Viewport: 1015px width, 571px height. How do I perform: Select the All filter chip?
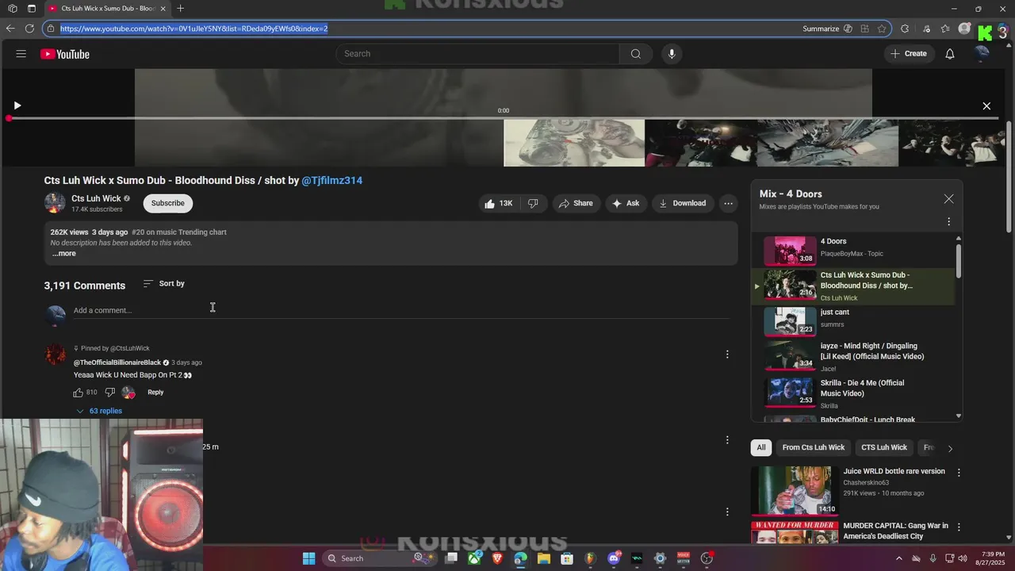click(761, 447)
